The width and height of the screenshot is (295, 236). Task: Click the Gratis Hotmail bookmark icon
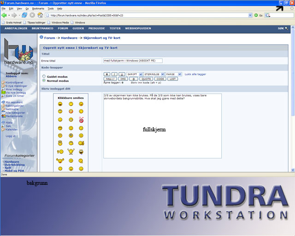pos(3,23)
